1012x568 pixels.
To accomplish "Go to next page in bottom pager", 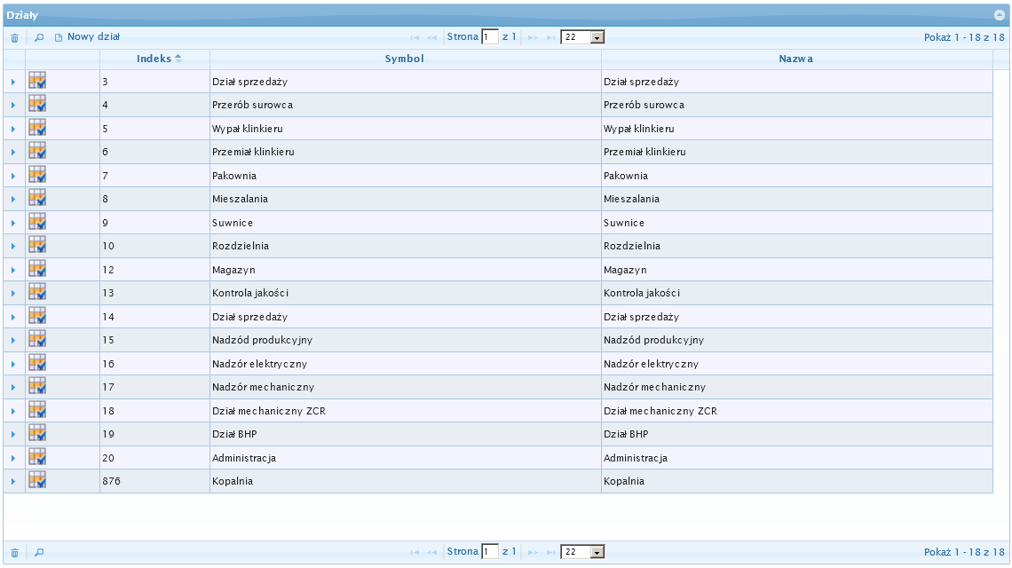I will (533, 553).
